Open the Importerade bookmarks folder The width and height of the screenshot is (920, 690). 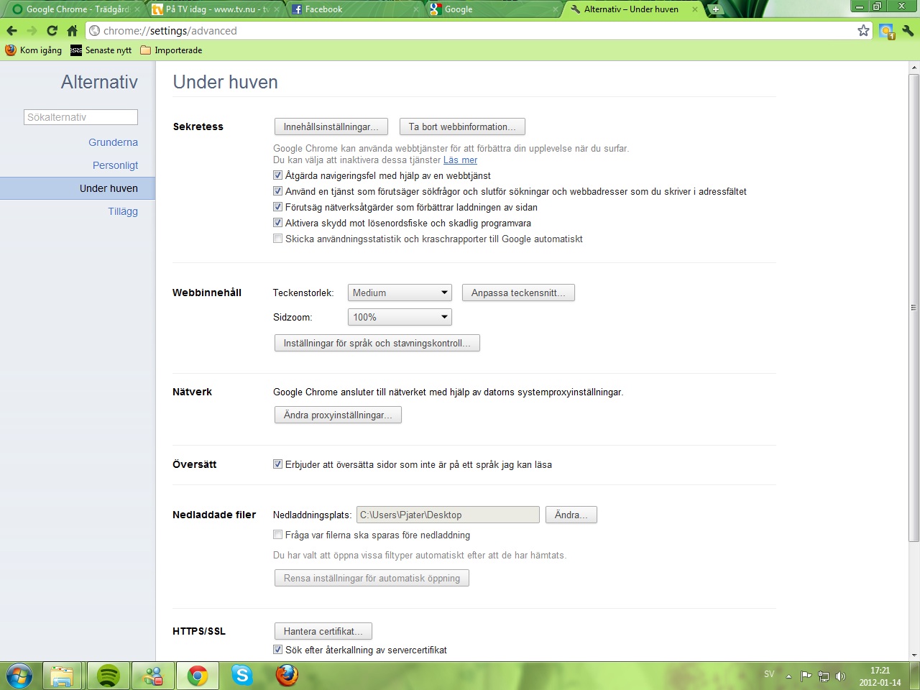[x=171, y=50]
